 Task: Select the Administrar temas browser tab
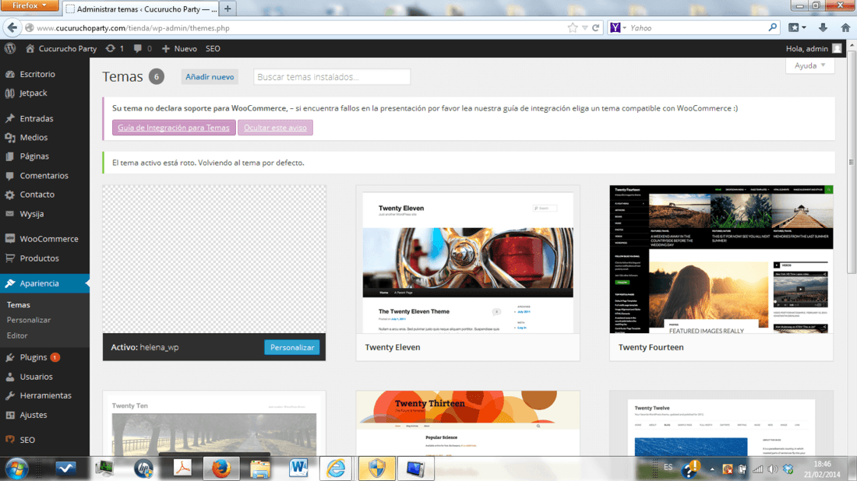(141, 9)
